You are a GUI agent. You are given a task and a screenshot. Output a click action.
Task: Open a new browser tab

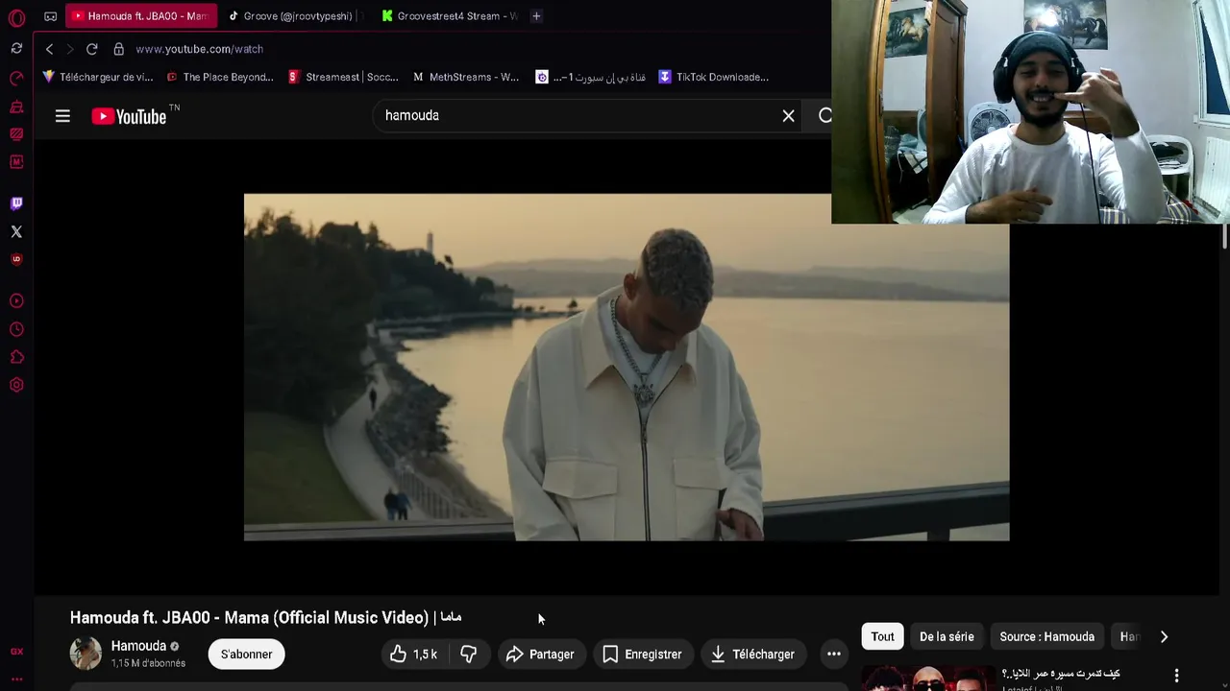[536, 15]
